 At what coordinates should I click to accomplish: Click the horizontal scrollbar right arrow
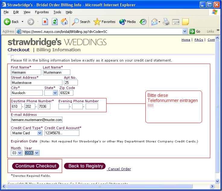(x=212, y=186)
